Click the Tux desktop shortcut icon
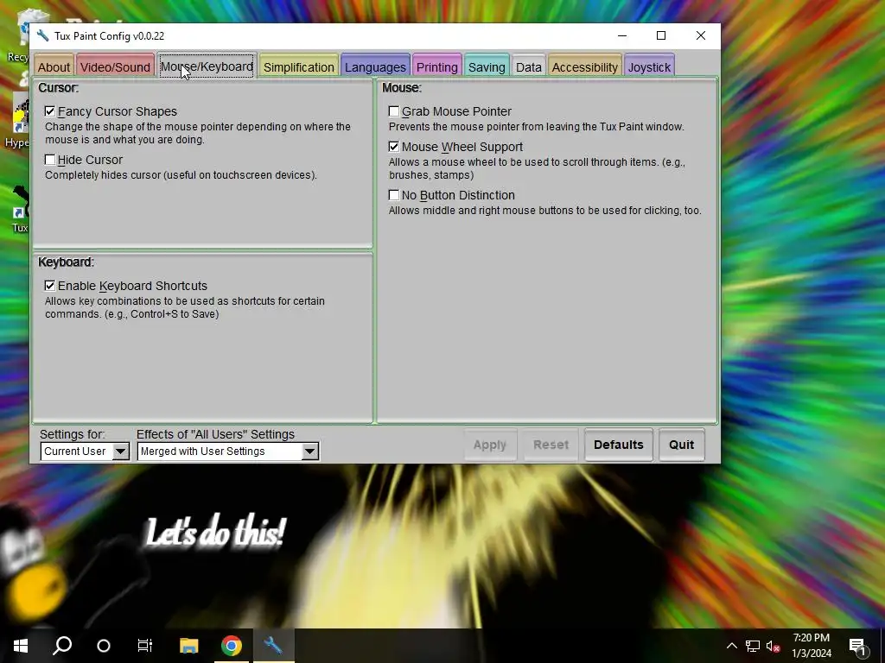The image size is (885, 663). pos(21,210)
